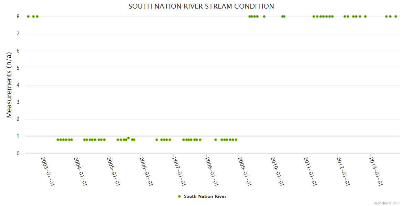Click the isolated value-8 point in late 2009

coord(264,16)
